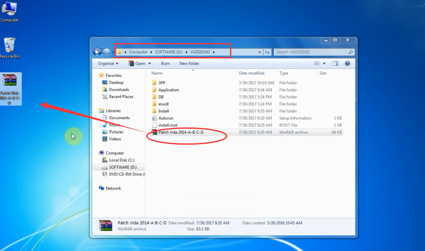Click WinRAR icon in details pane
Viewport: 425px width, 251px height.
[x=106, y=226]
